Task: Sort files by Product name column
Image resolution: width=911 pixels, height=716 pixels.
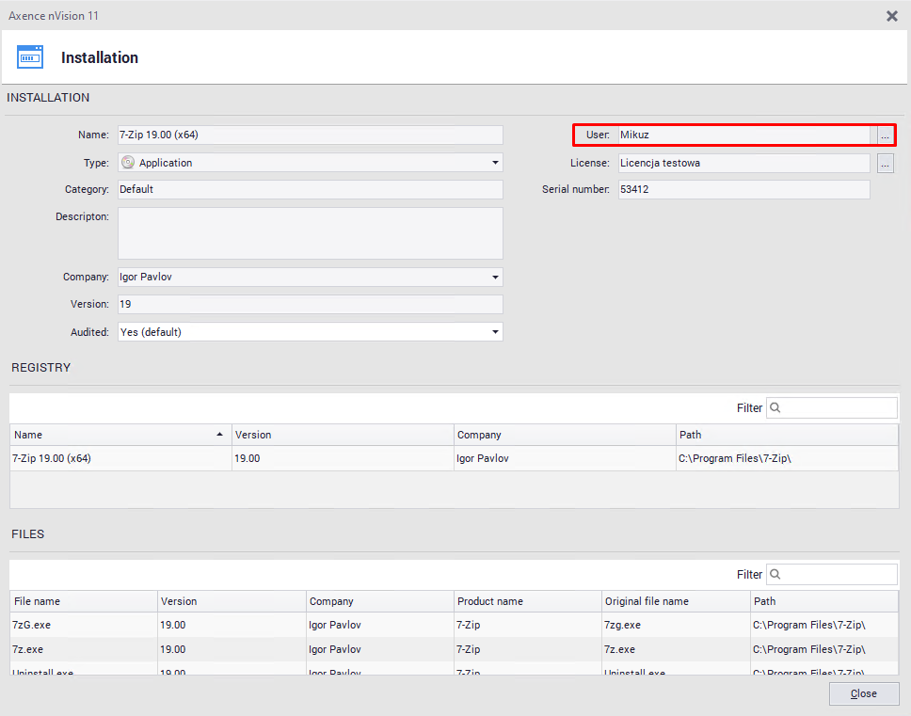Action: pyautogui.click(x=527, y=601)
